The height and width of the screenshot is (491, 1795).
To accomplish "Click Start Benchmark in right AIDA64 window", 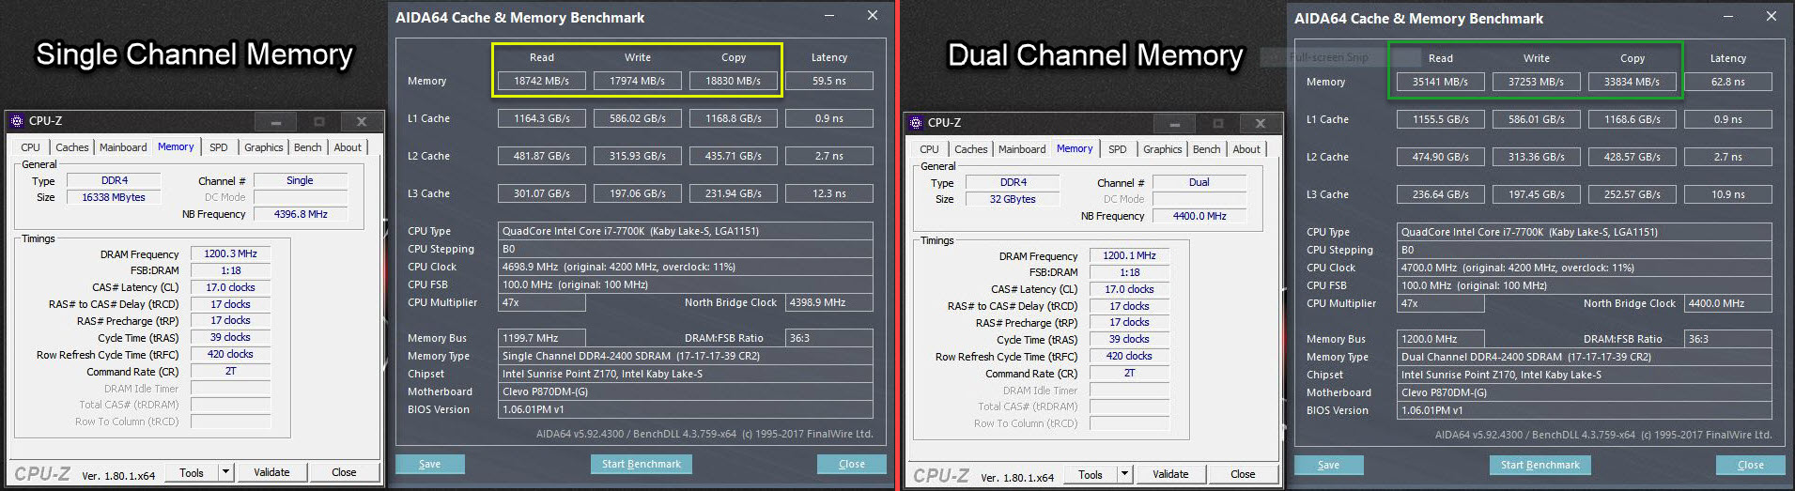I will [1540, 465].
